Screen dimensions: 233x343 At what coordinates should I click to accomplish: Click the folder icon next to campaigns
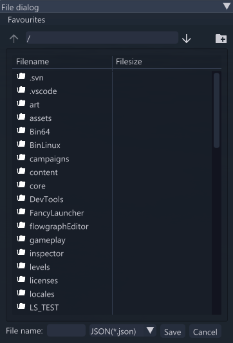[x=21, y=158]
